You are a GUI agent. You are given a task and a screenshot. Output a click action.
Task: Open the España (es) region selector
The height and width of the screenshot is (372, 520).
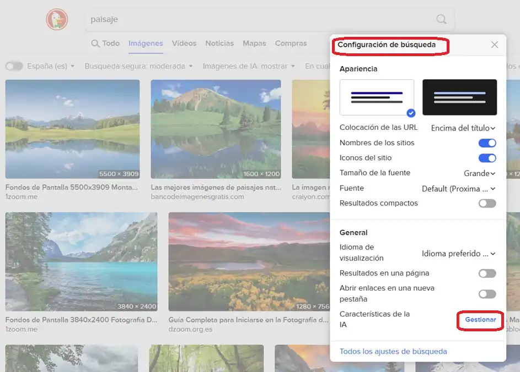[x=51, y=65]
